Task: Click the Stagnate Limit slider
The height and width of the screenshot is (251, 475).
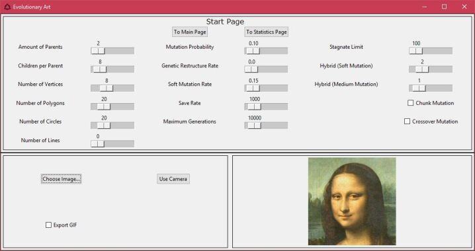Action: coord(431,51)
